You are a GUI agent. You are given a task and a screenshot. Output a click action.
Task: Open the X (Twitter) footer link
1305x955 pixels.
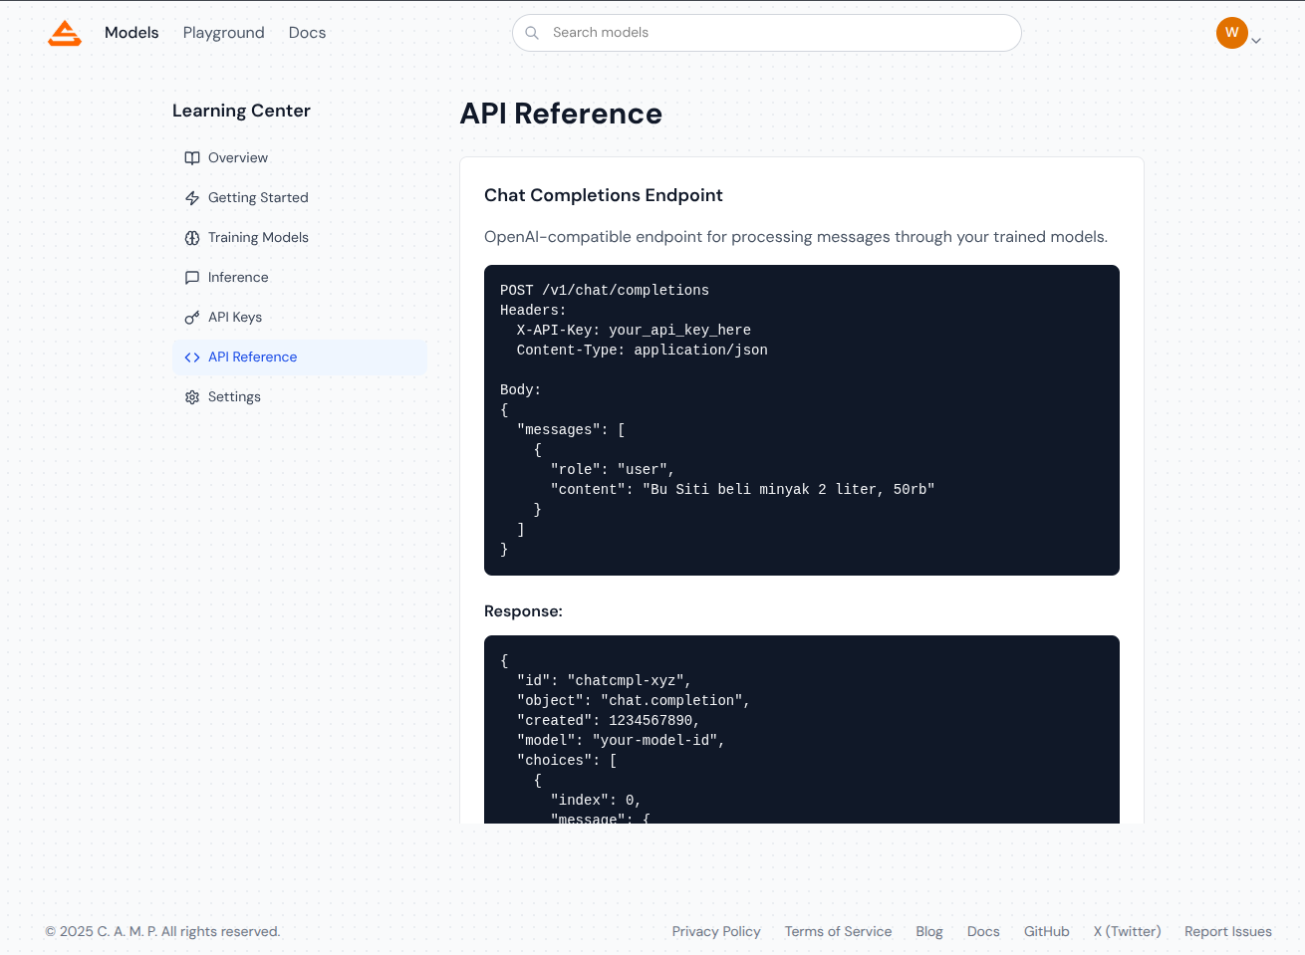[1127, 931]
